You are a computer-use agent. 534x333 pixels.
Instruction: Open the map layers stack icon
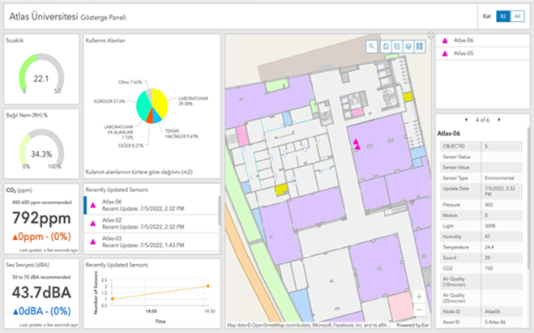[x=408, y=46]
